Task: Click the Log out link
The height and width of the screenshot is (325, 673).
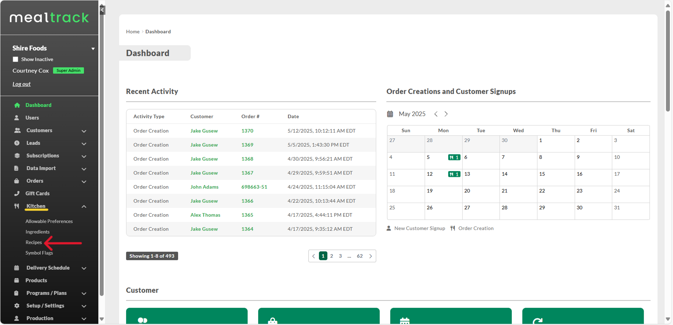Action: point(21,84)
